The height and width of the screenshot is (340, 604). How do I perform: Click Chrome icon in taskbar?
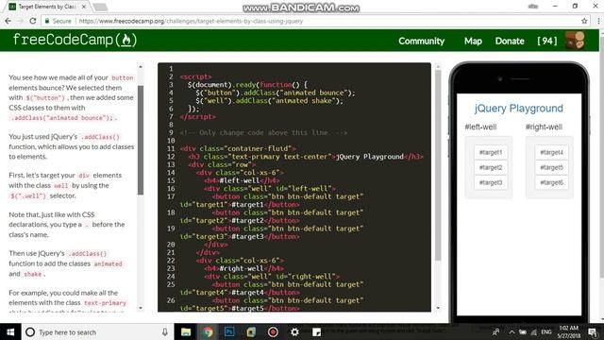coord(208,331)
